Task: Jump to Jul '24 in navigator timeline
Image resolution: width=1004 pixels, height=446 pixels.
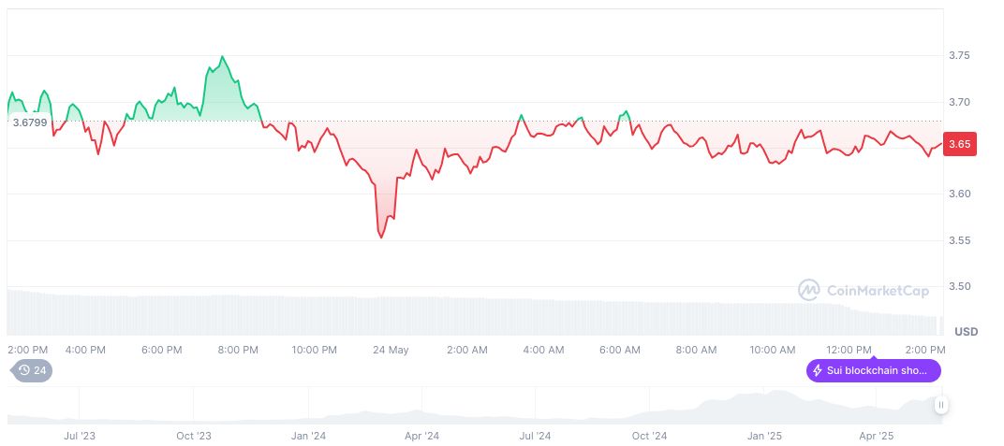Action: point(535,436)
